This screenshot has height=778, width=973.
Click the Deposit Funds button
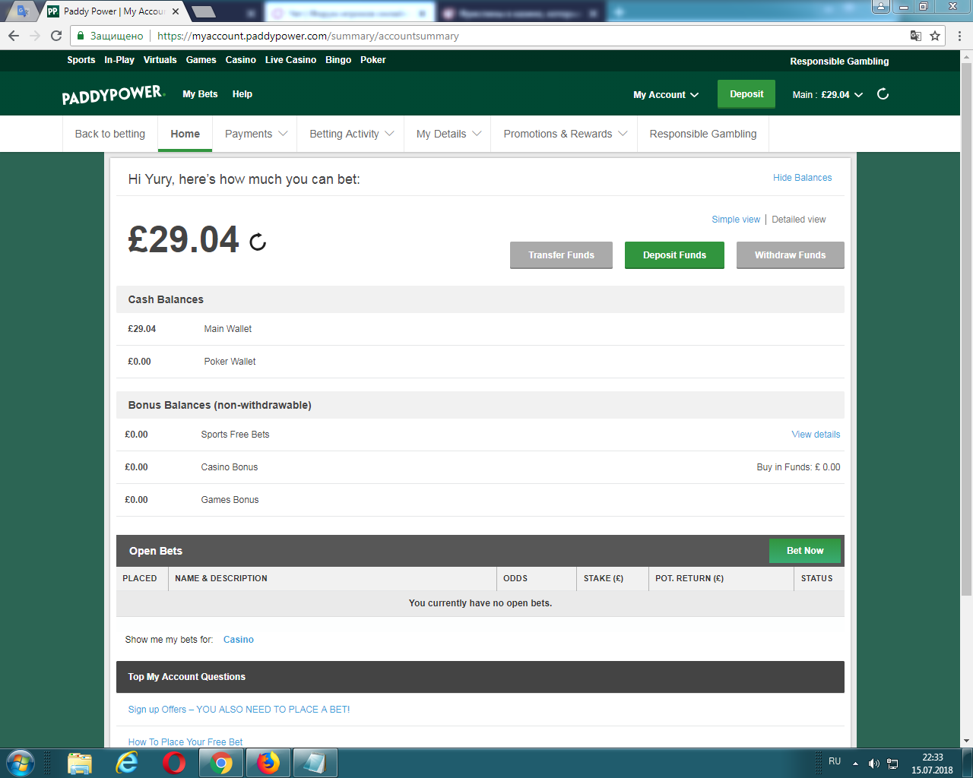click(674, 255)
